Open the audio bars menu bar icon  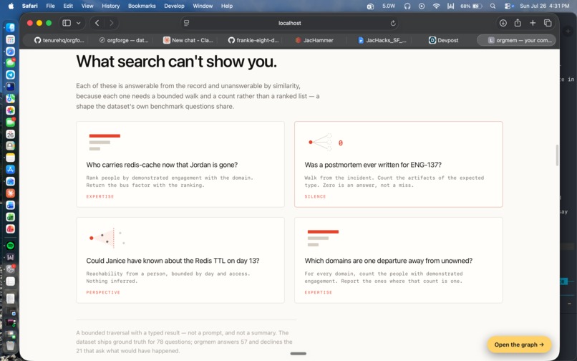click(x=450, y=6)
